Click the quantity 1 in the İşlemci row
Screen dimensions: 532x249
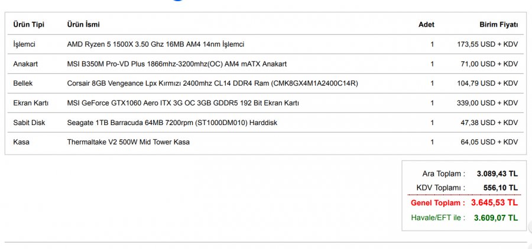(432, 44)
